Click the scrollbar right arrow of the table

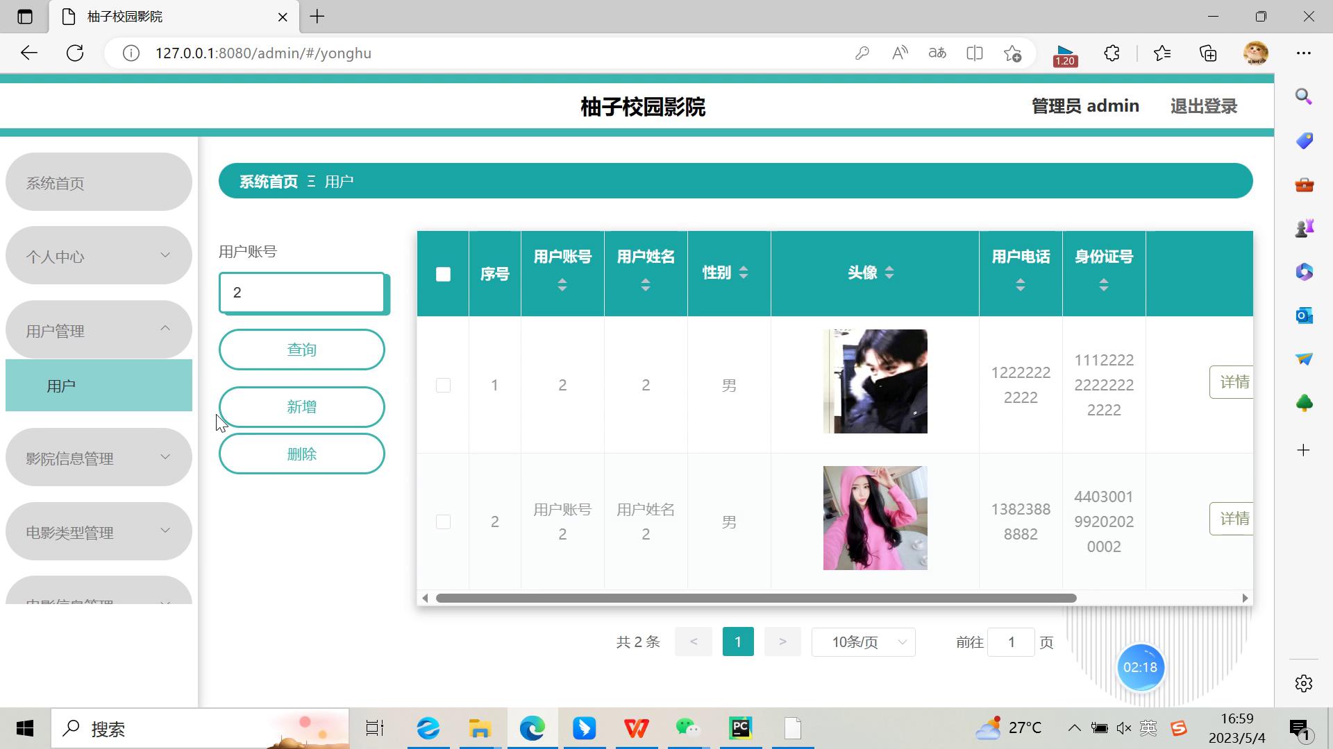[x=1245, y=598]
